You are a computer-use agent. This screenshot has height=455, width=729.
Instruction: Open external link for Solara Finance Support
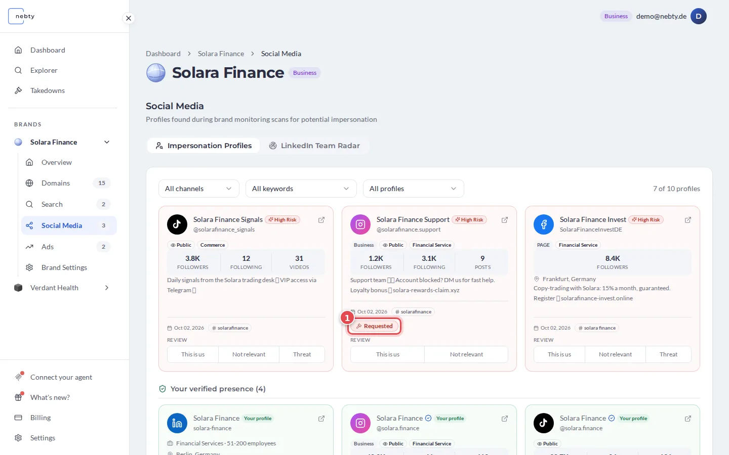(505, 220)
